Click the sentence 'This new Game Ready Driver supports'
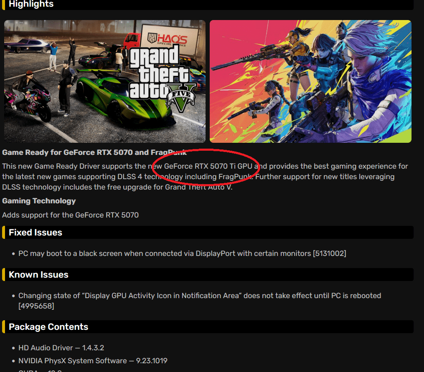Screen dimensions: 424x372 pyautogui.click(x=68, y=166)
